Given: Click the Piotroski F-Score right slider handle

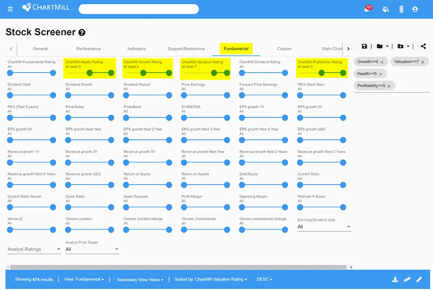Looking at the screenshot, I should pos(343,207).
